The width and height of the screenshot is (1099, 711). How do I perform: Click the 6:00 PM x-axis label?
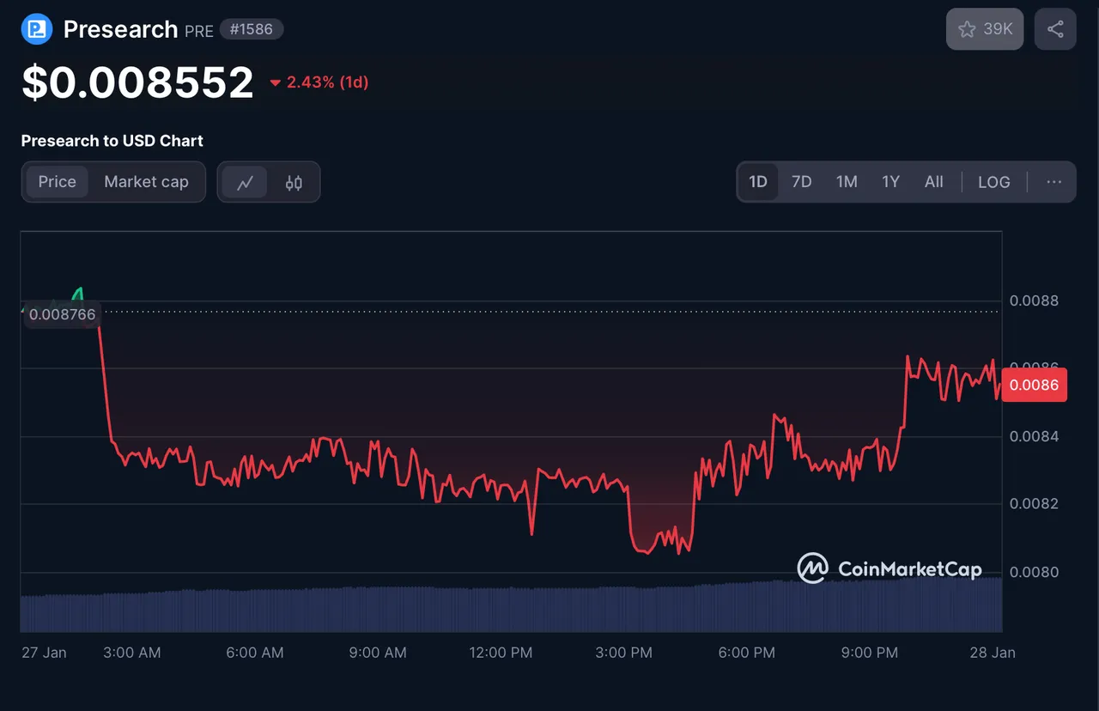(x=746, y=653)
